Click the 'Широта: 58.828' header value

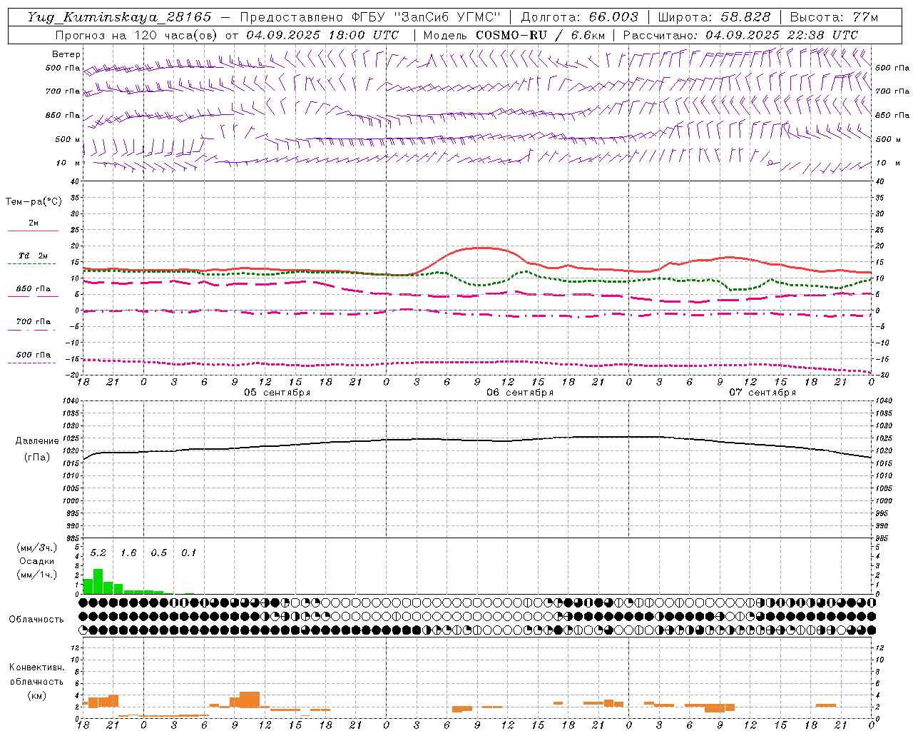(714, 17)
